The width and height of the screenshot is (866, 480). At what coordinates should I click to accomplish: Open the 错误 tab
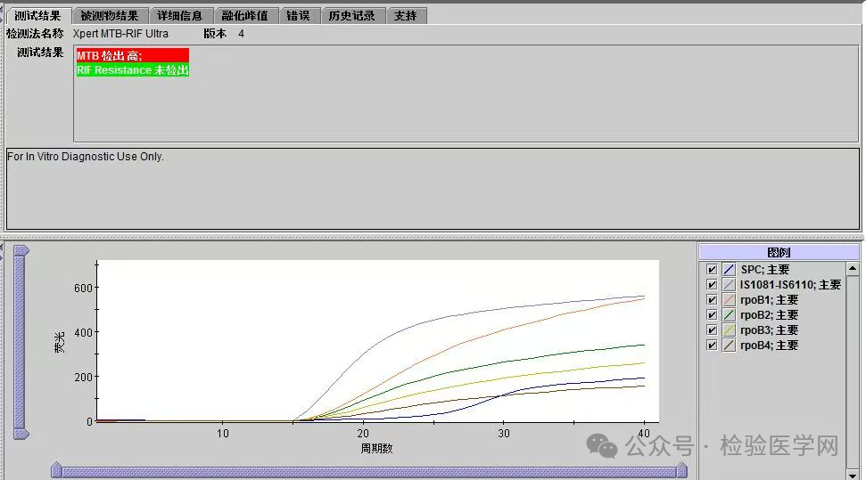[x=298, y=16]
